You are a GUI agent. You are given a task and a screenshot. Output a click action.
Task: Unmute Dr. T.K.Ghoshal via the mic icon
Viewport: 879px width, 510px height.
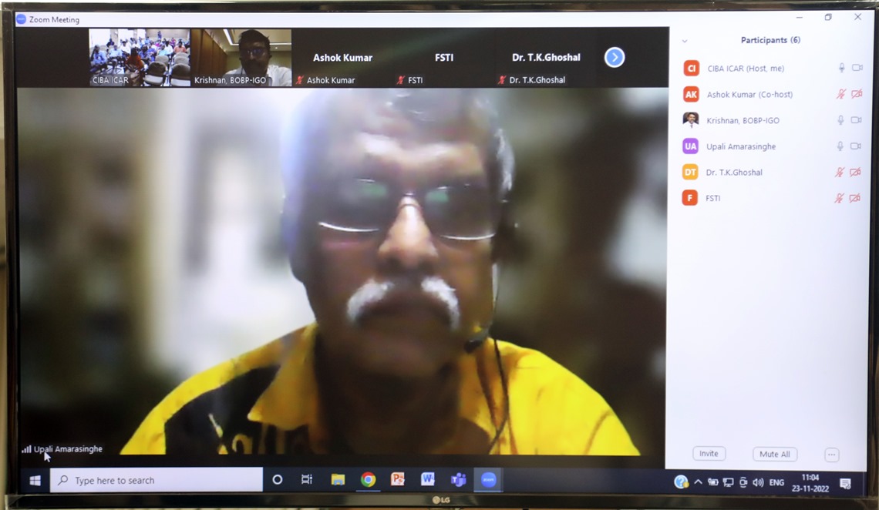coord(839,172)
